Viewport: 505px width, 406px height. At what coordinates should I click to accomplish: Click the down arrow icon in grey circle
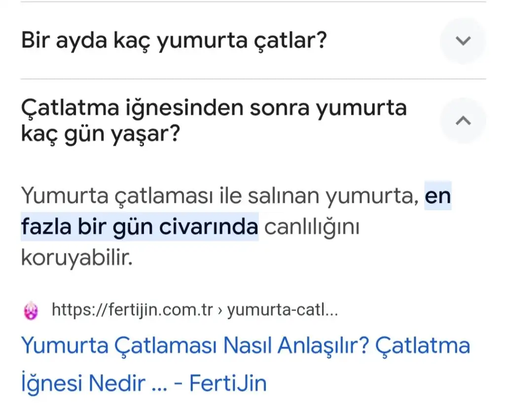click(463, 41)
